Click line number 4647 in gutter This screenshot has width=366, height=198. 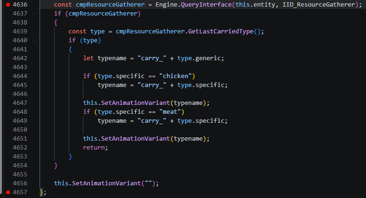point(20,103)
